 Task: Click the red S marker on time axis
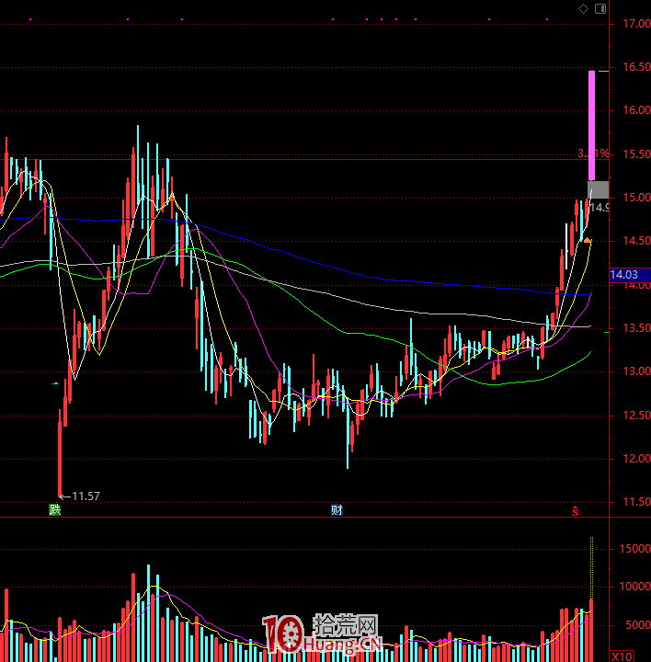coord(575,511)
